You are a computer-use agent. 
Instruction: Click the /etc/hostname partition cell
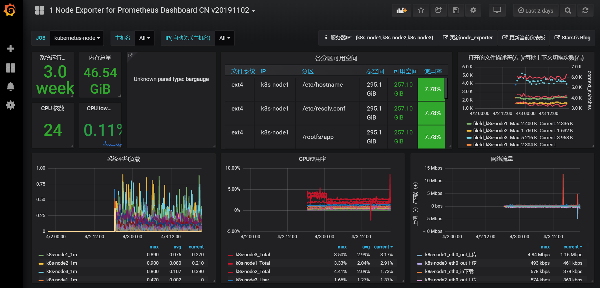point(328,89)
